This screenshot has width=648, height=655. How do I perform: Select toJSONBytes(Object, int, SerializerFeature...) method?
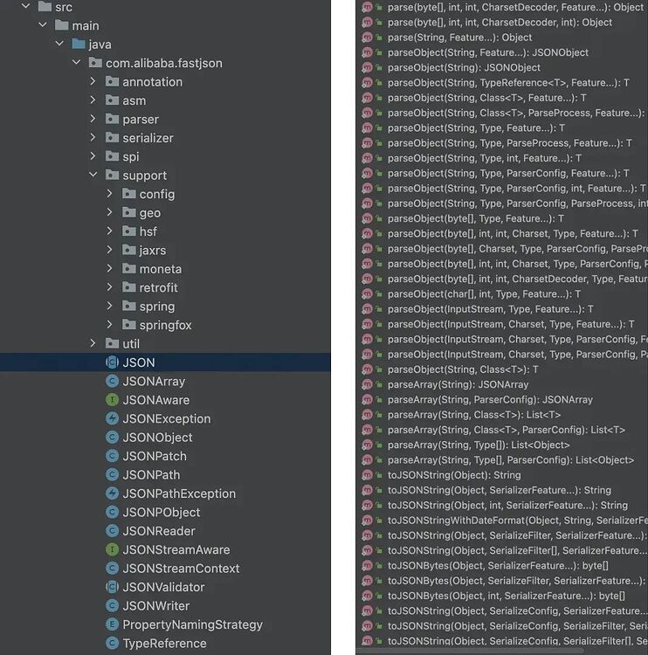506,596
